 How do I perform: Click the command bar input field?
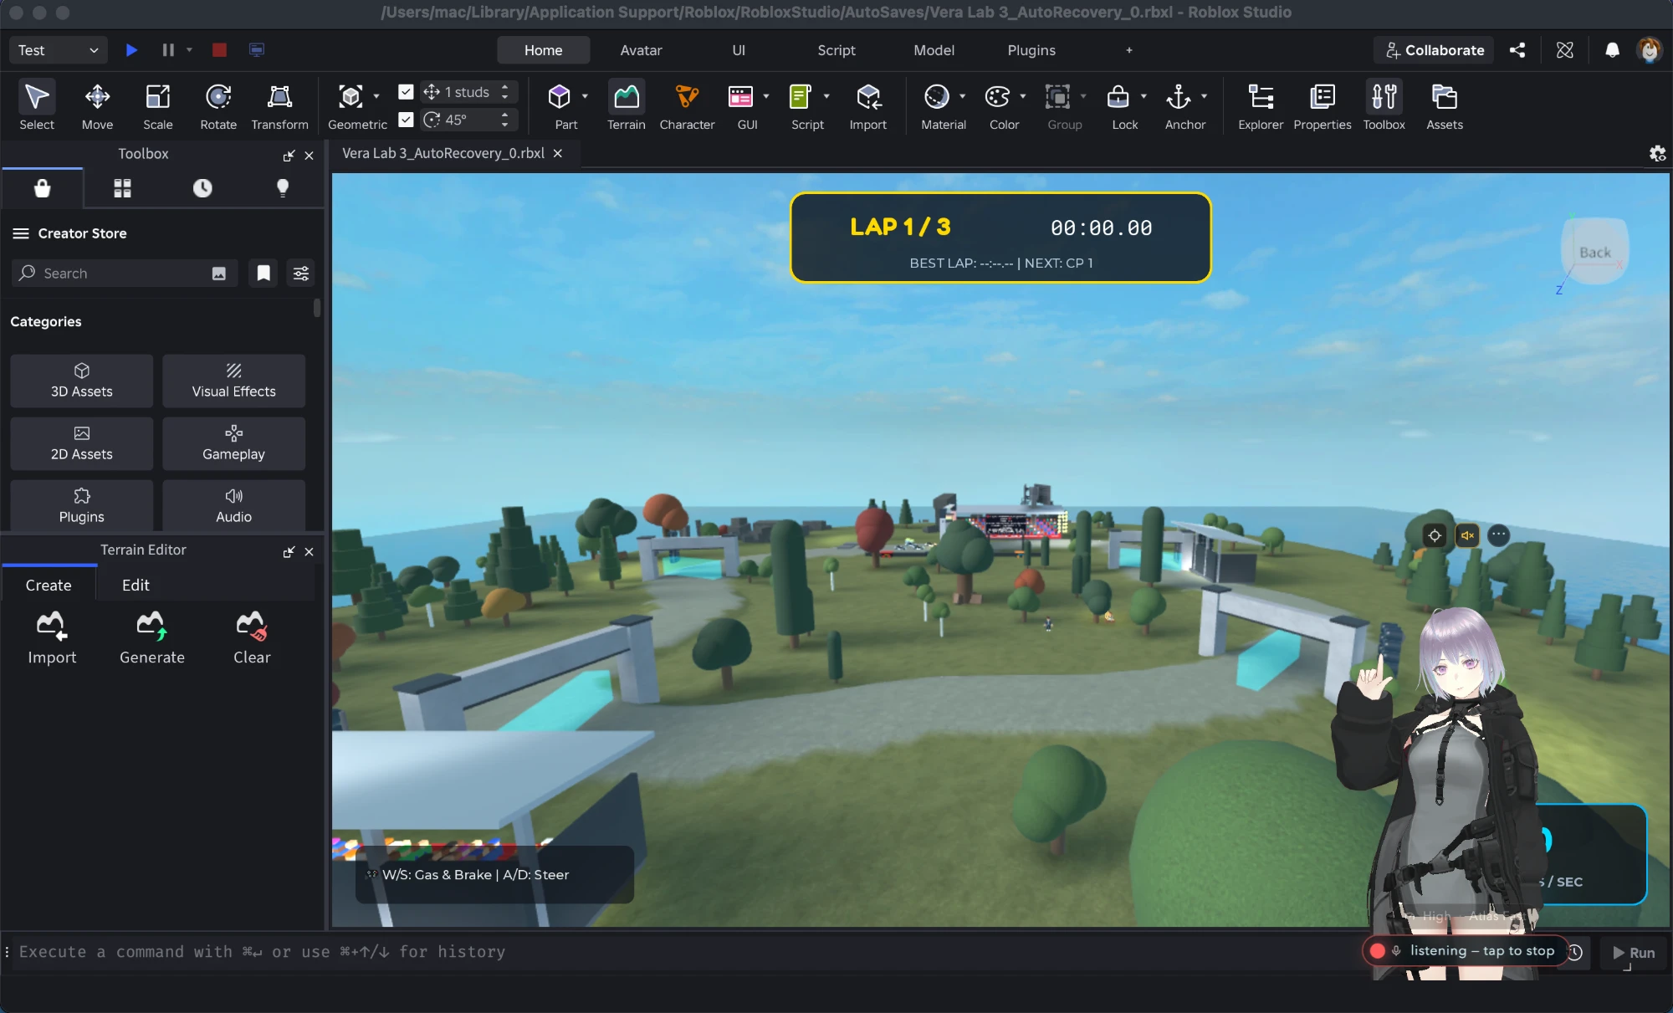point(686,952)
